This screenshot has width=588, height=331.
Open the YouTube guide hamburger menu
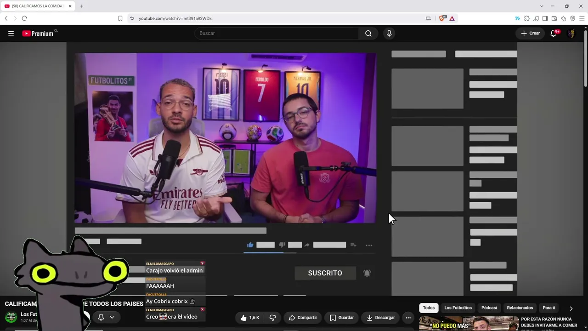(x=11, y=33)
